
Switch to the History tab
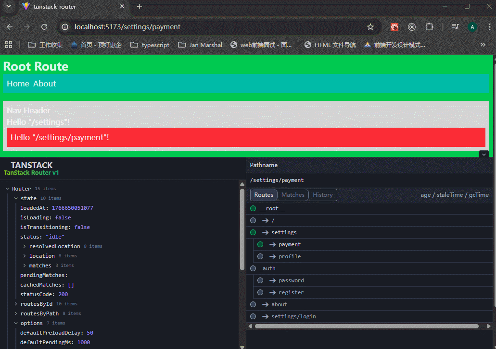(x=322, y=195)
